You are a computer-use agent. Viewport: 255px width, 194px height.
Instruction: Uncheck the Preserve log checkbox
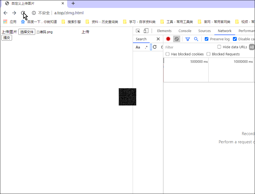[x=206, y=39]
